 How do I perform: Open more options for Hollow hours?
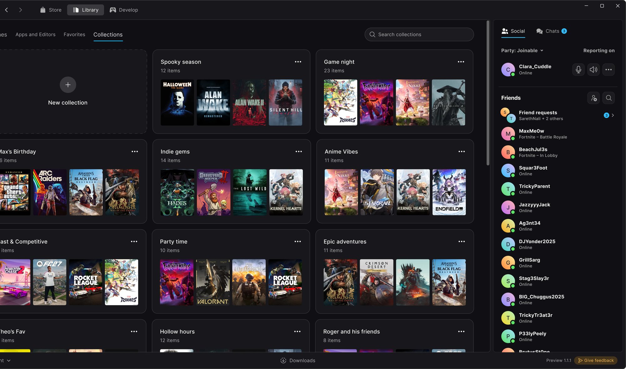pos(297,332)
